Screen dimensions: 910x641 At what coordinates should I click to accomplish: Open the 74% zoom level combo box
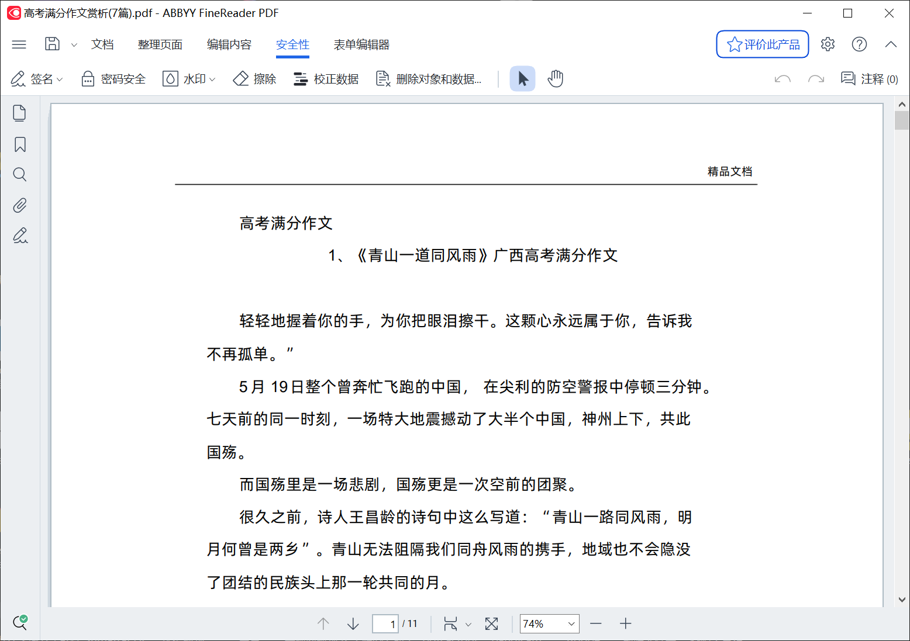coord(549,623)
